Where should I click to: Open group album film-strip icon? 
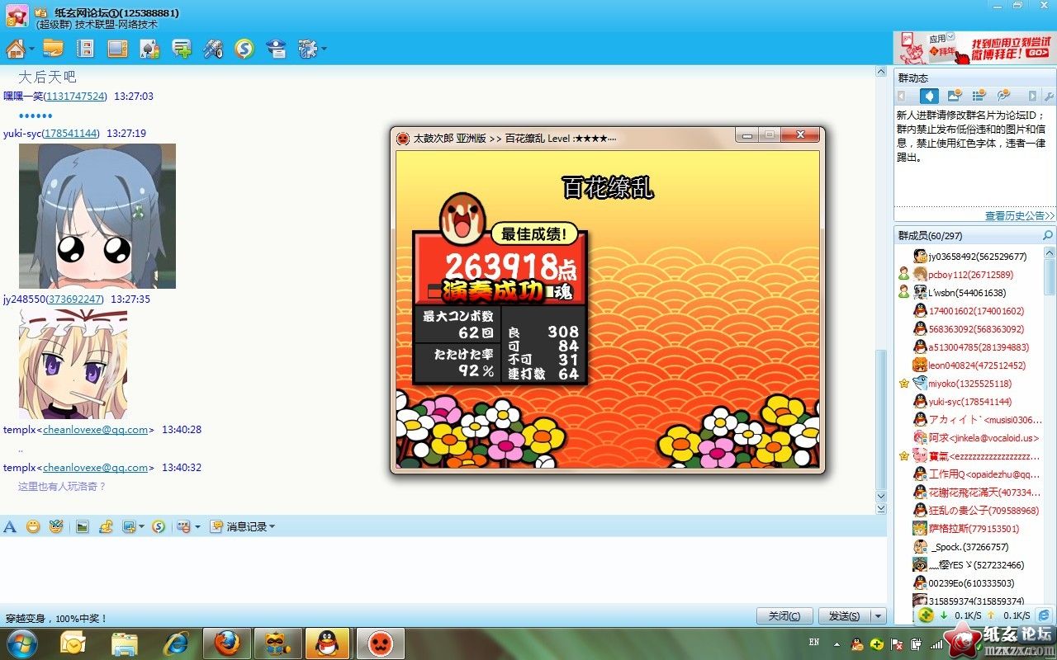coord(85,49)
